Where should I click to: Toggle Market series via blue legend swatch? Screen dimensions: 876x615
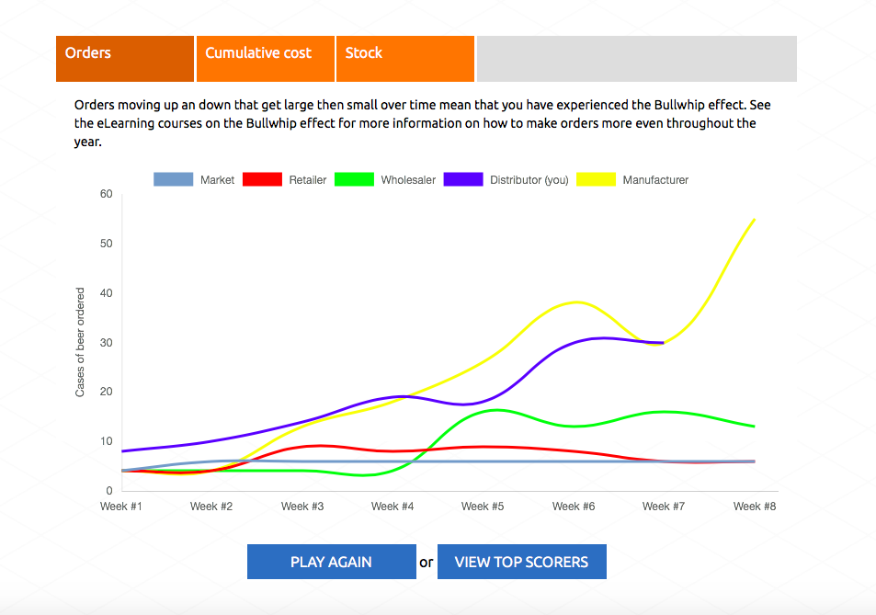[173, 179]
